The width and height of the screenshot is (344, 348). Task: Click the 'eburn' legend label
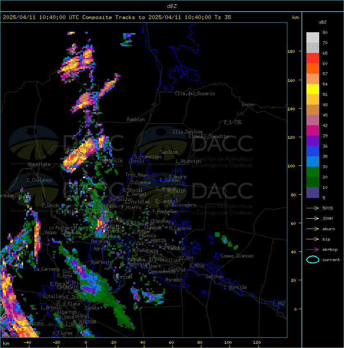click(x=329, y=229)
